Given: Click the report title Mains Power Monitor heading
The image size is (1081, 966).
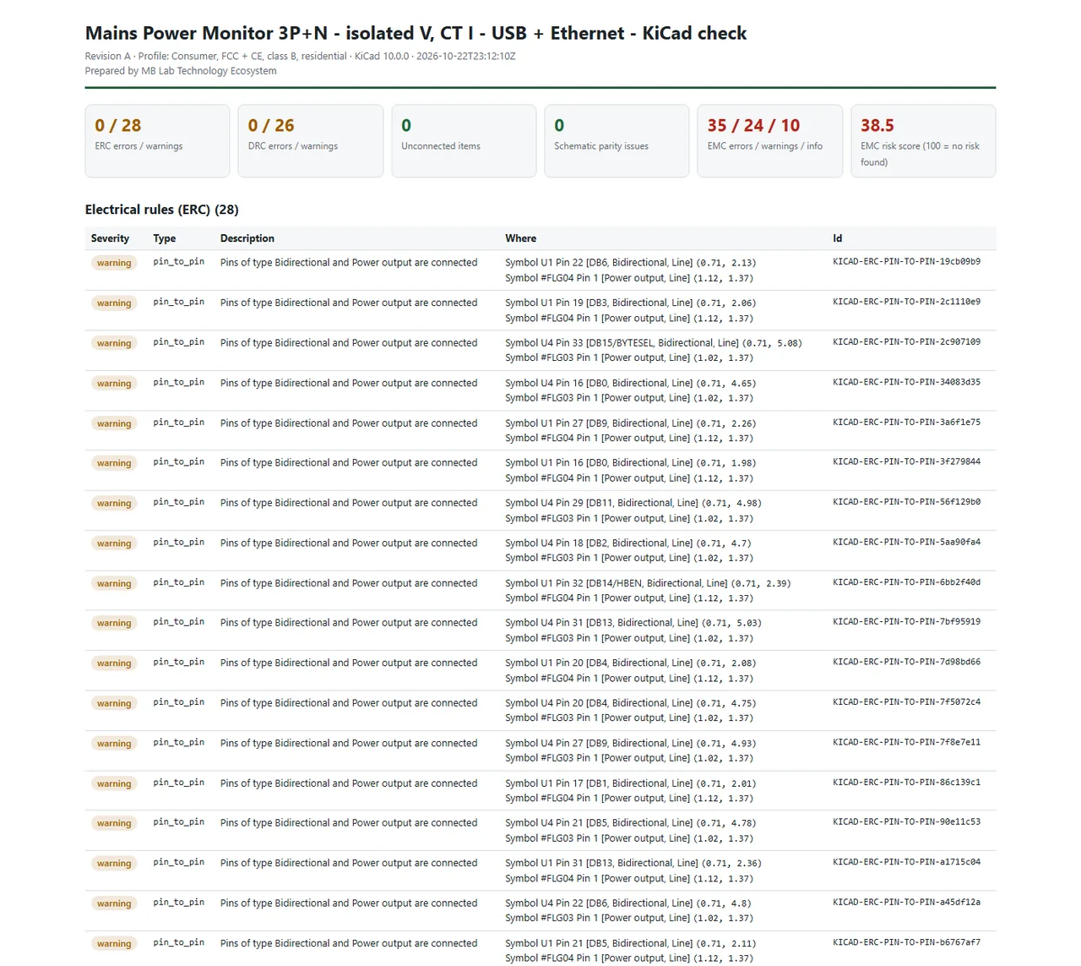Looking at the screenshot, I should [416, 33].
